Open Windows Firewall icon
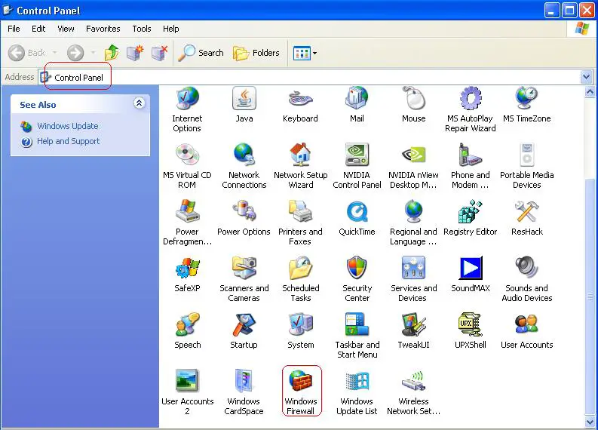The image size is (598, 430). pyautogui.click(x=301, y=392)
